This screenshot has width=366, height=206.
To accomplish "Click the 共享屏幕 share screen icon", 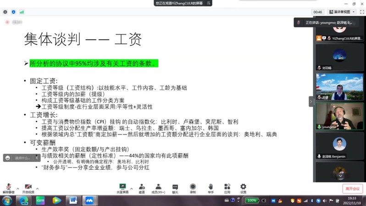I will (x=122, y=187).
